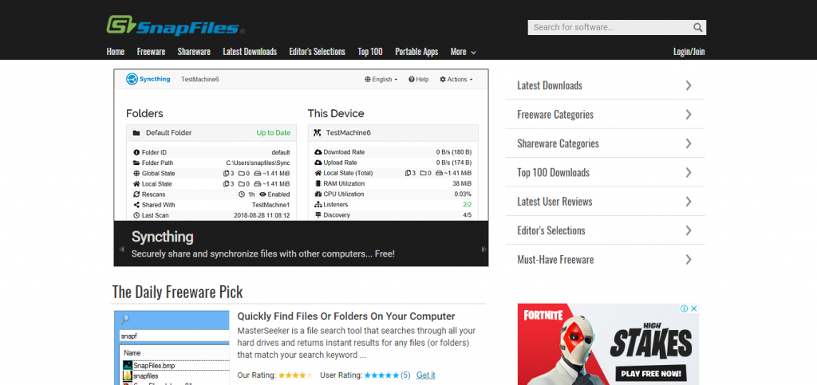Click the Daily Freeware Pick heading

(178, 292)
